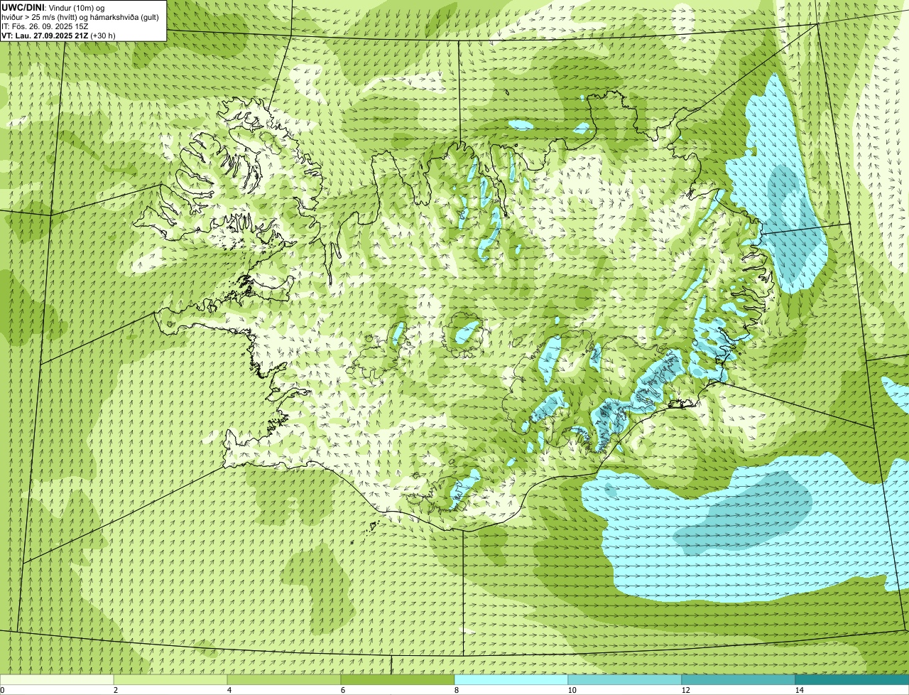
Task: Pick the teal 12–14 color bar segment
Action: (739, 679)
